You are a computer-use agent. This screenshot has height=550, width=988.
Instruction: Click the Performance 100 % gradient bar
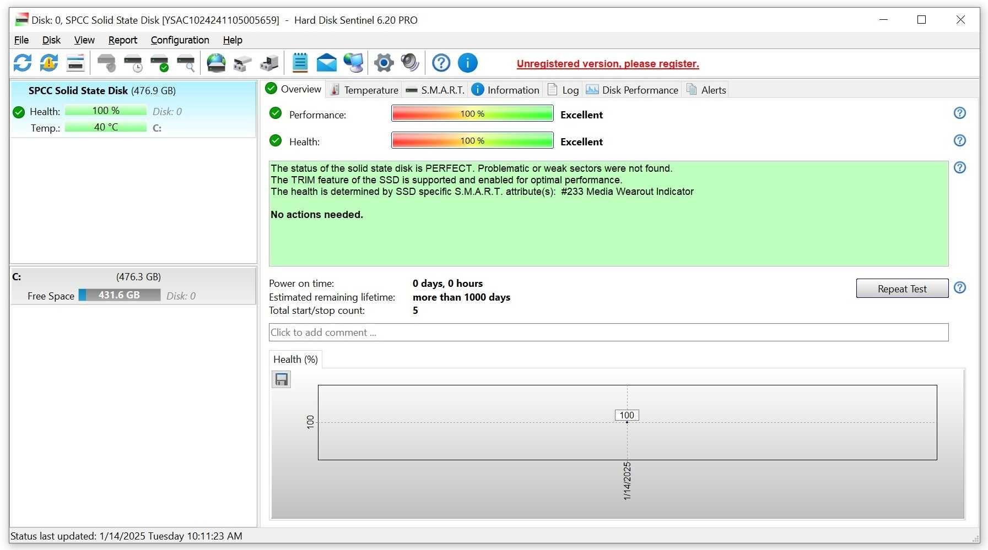472,113
